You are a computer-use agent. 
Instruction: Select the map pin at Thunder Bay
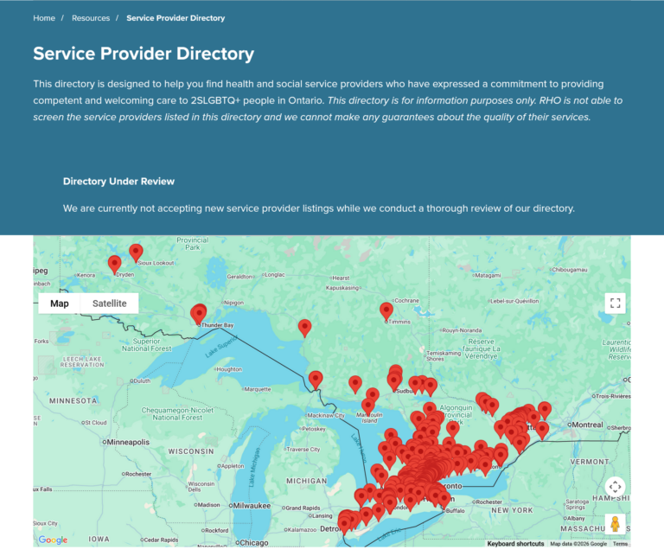(x=199, y=314)
